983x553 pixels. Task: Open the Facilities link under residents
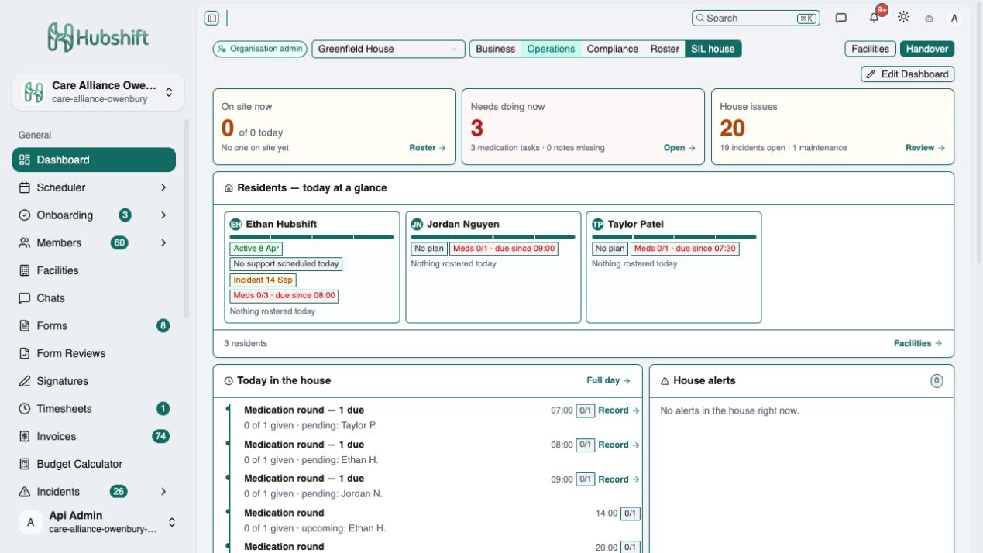coord(918,343)
